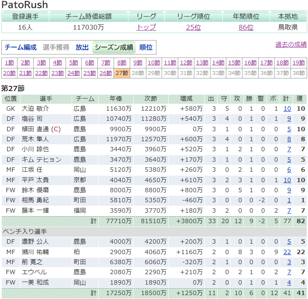This screenshot has width=308, height=299.
Task: Select the シーズン成績 tab
Action: tap(114, 47)
